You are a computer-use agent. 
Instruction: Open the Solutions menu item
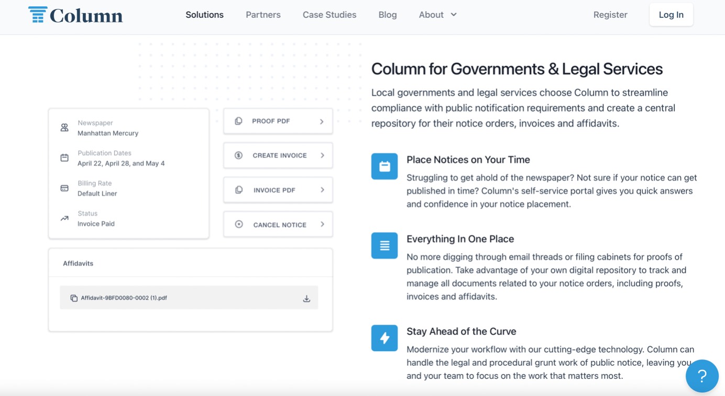[x=204, y=15]
